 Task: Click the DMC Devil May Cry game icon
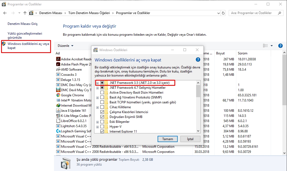58,90
